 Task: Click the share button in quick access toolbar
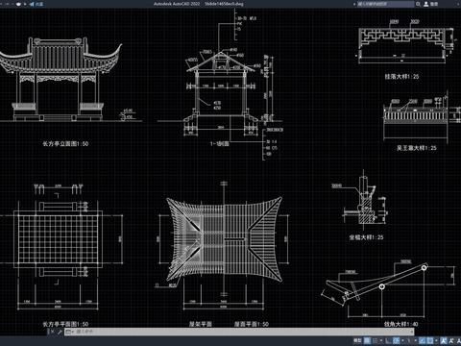(x=36, y=4)
